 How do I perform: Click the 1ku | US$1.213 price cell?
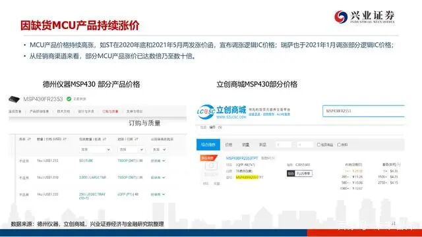point(47,161)
